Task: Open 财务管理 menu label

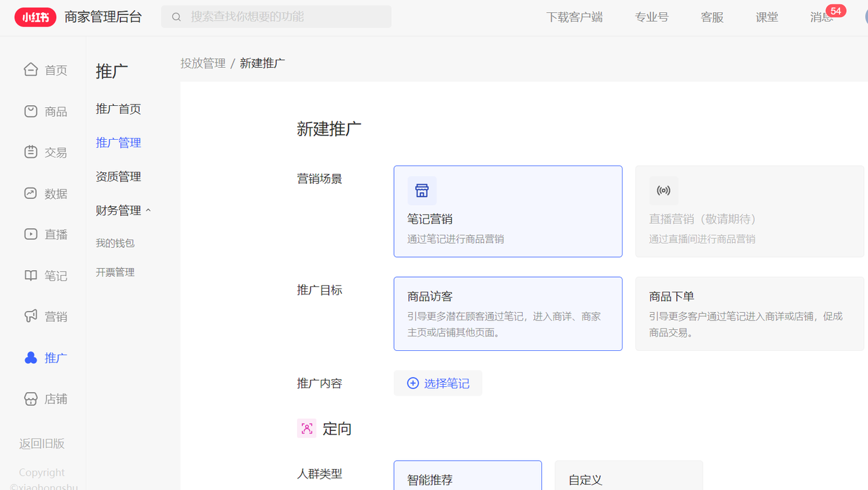Action: click(x=119, y=210)
